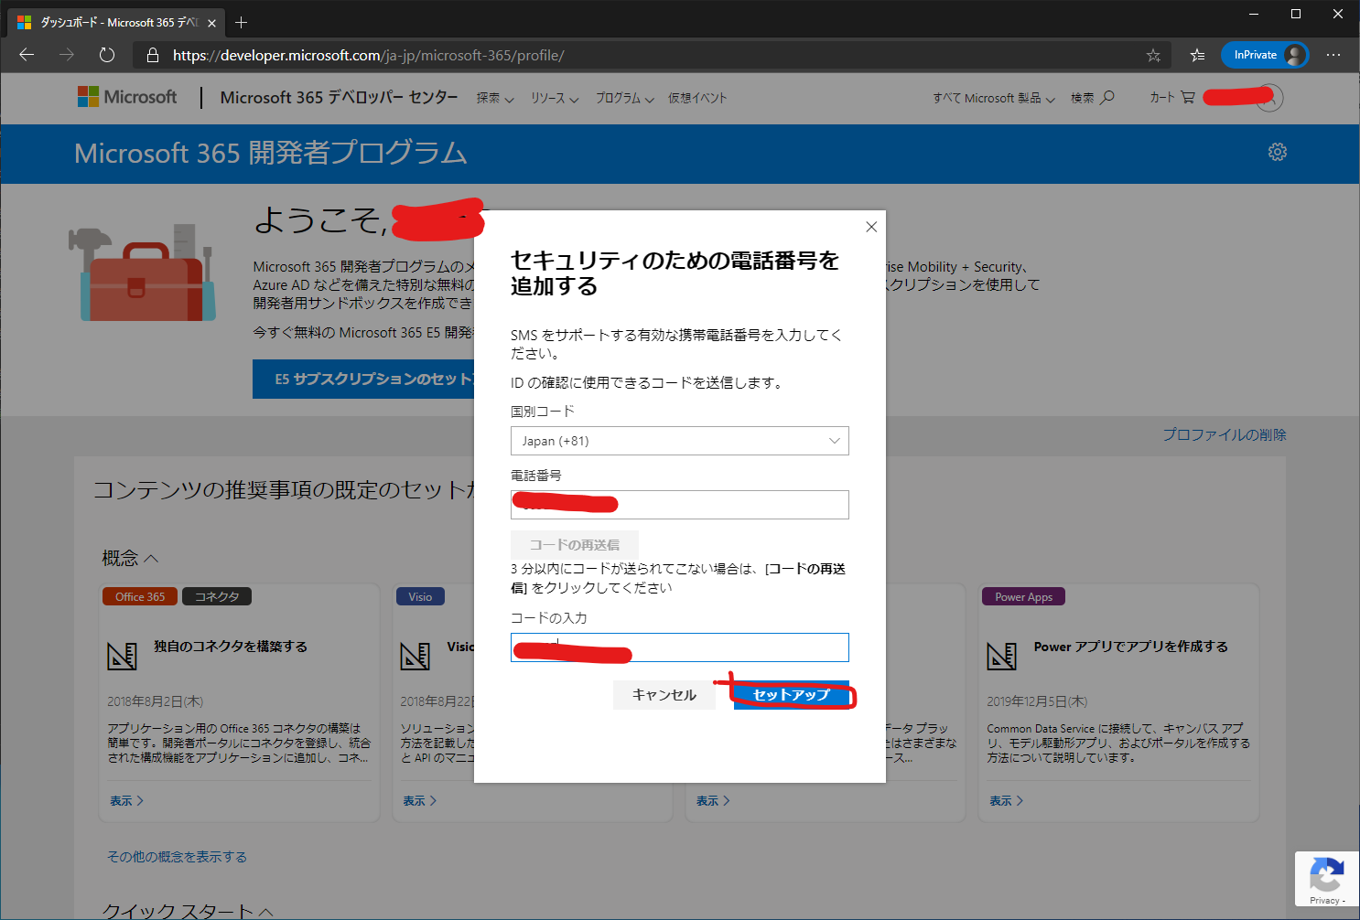Viewport: 1360px width, 920px height.
Task: Open Microsoft 365 デベロッパー センター home link
Action: 339,97
